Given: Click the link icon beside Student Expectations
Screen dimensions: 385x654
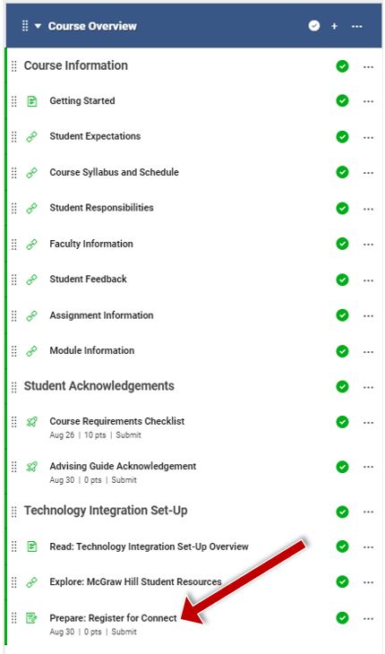Looking at the screenshot, I should 31,137.
